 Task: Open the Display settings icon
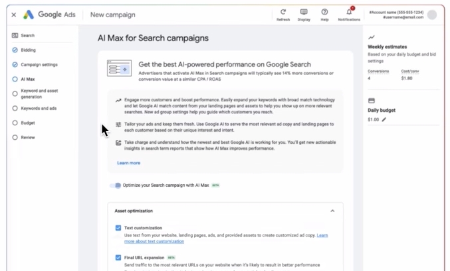click(x=304, y=12)
